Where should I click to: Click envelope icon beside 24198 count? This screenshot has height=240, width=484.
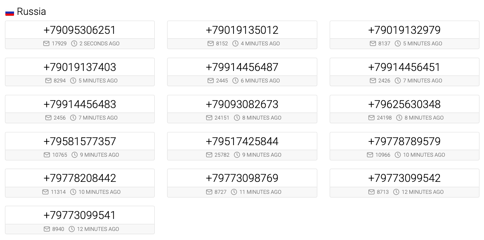point(371,118)
